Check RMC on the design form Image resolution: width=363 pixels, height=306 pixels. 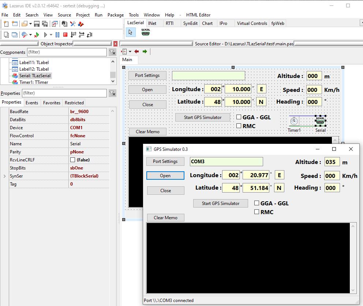click(x=239, y=126)
